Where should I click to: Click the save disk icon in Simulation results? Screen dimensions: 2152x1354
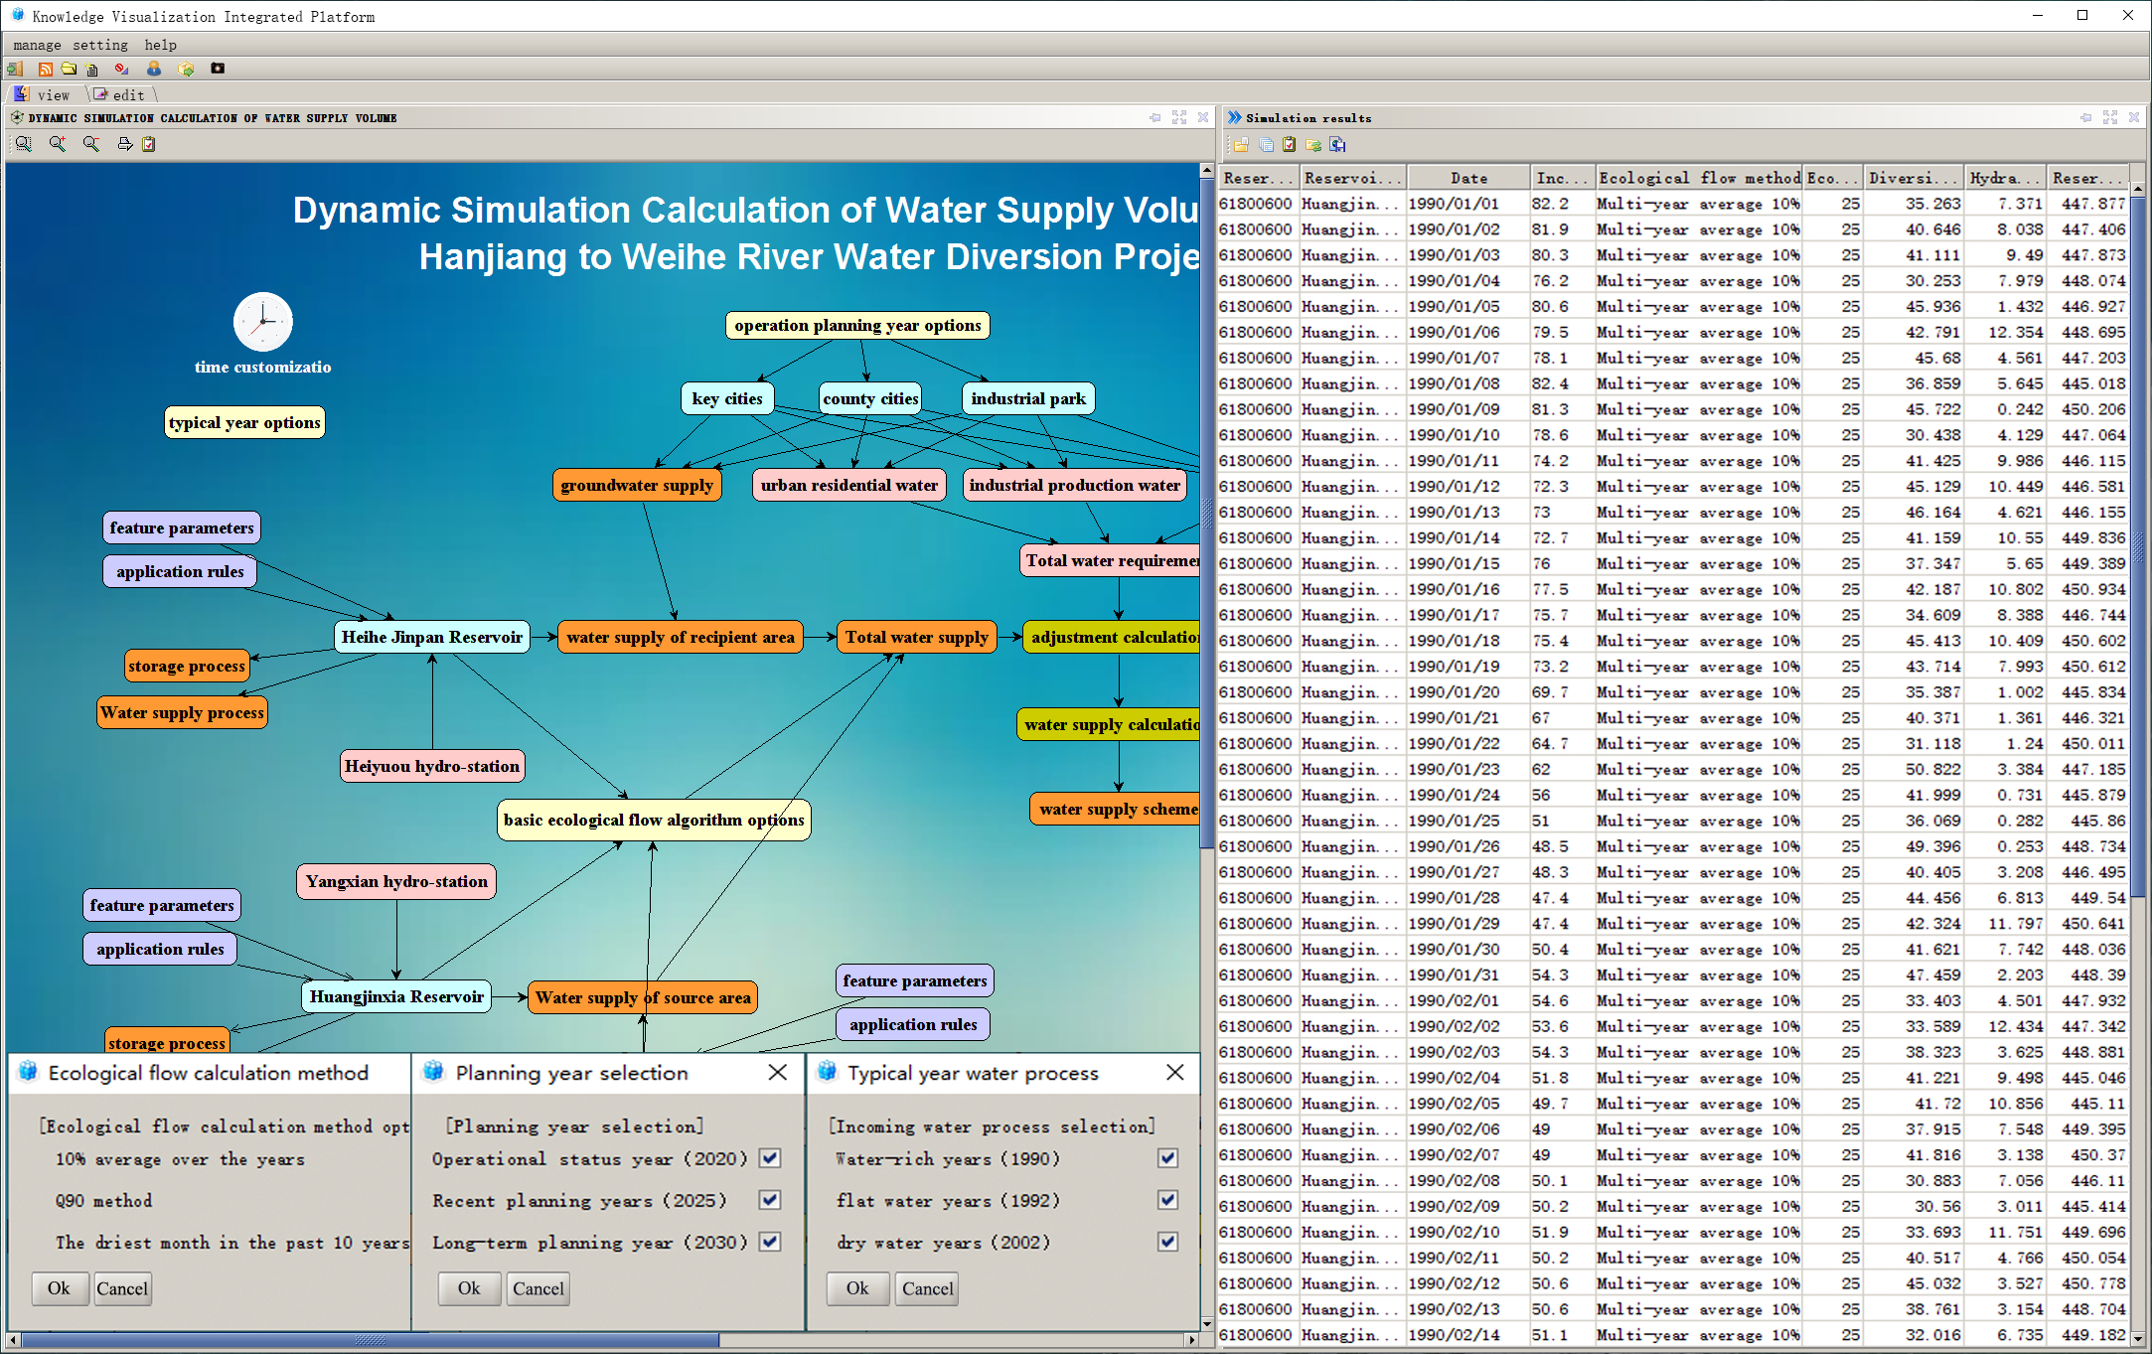coord(1338,145)
